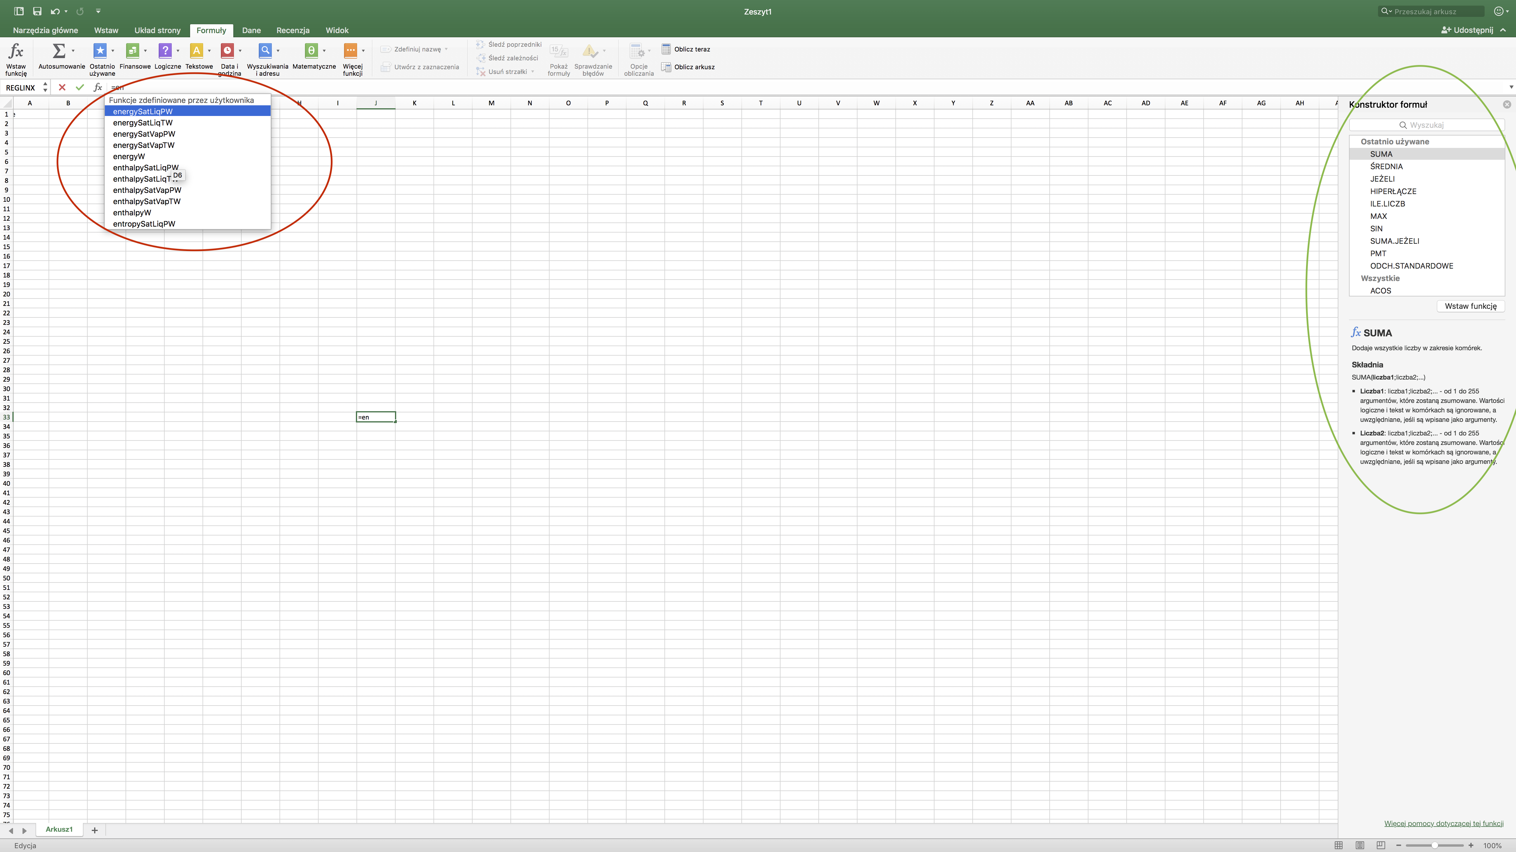
Task: Switch to normal grid view in status bar
Action: click(1338, 845)
